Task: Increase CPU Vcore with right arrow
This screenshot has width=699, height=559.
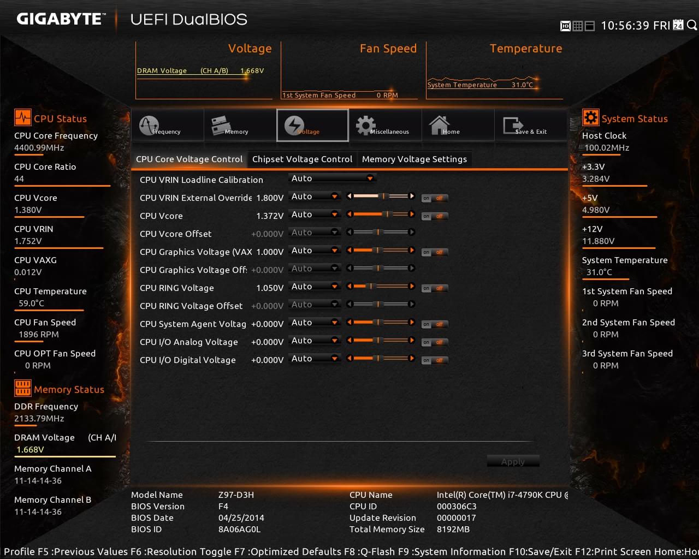Action: [412, 214]
